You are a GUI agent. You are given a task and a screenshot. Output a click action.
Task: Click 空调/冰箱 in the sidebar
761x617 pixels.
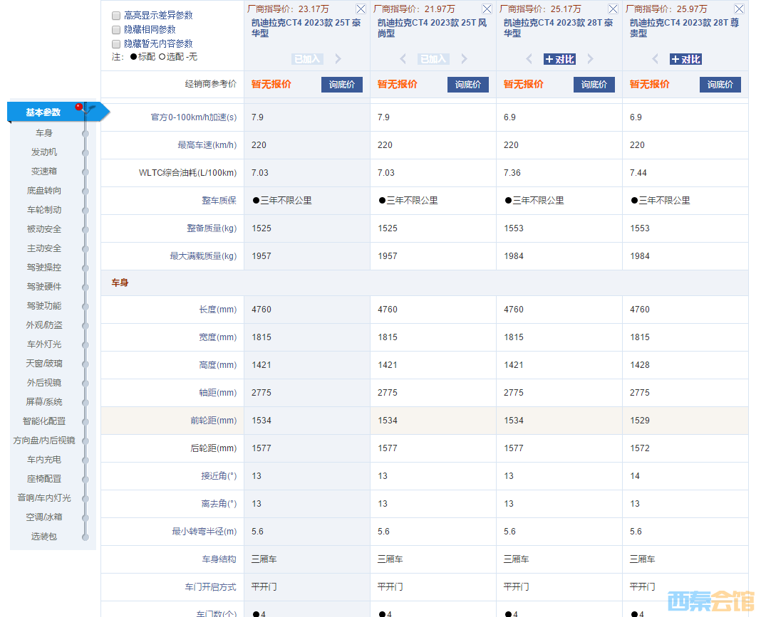pyautogui.click(x=44, y=517)
